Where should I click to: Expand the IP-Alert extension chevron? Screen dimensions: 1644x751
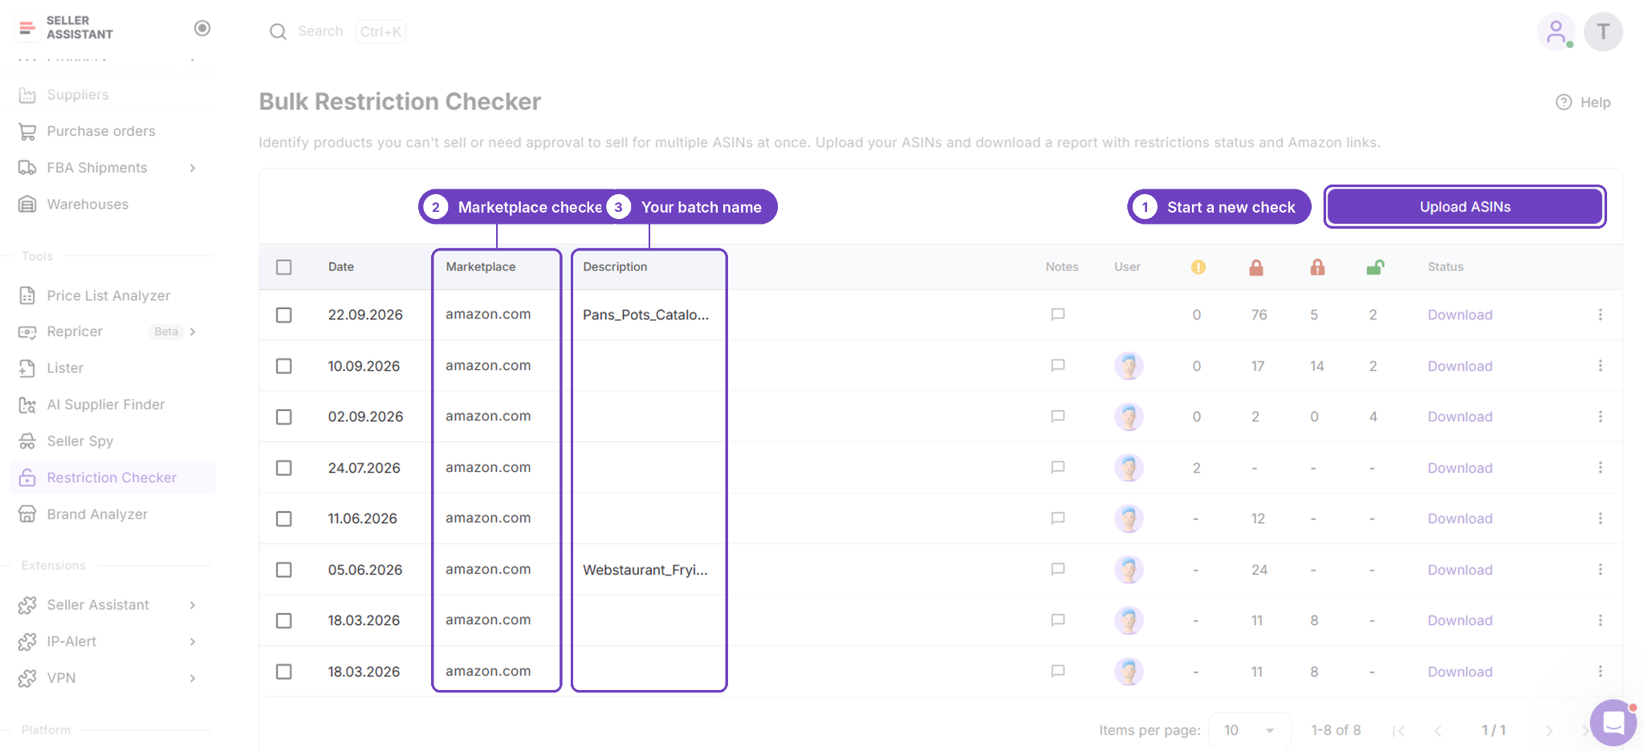pos(193,642)
